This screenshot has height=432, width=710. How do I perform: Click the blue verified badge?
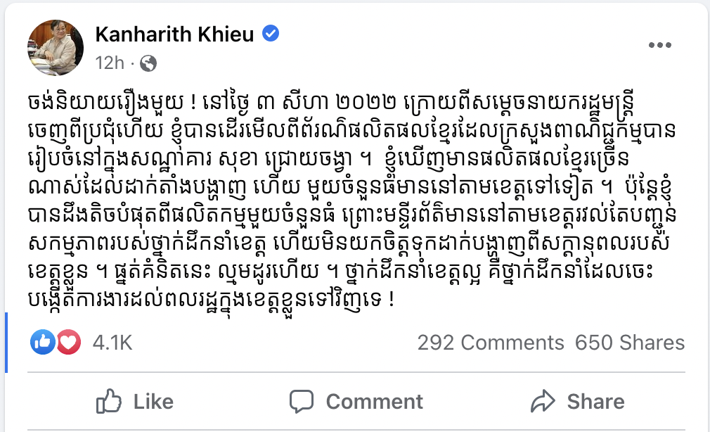click(271, 34)
